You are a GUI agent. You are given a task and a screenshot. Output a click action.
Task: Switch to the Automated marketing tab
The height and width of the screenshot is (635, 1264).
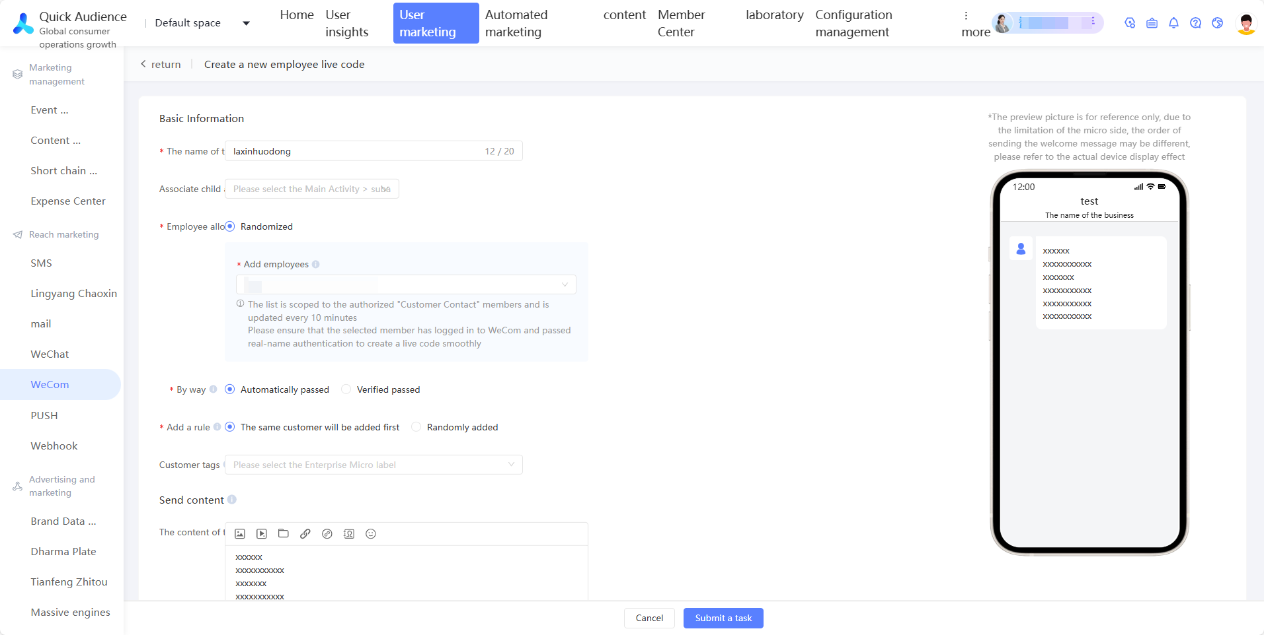click(x=516, y=24)
